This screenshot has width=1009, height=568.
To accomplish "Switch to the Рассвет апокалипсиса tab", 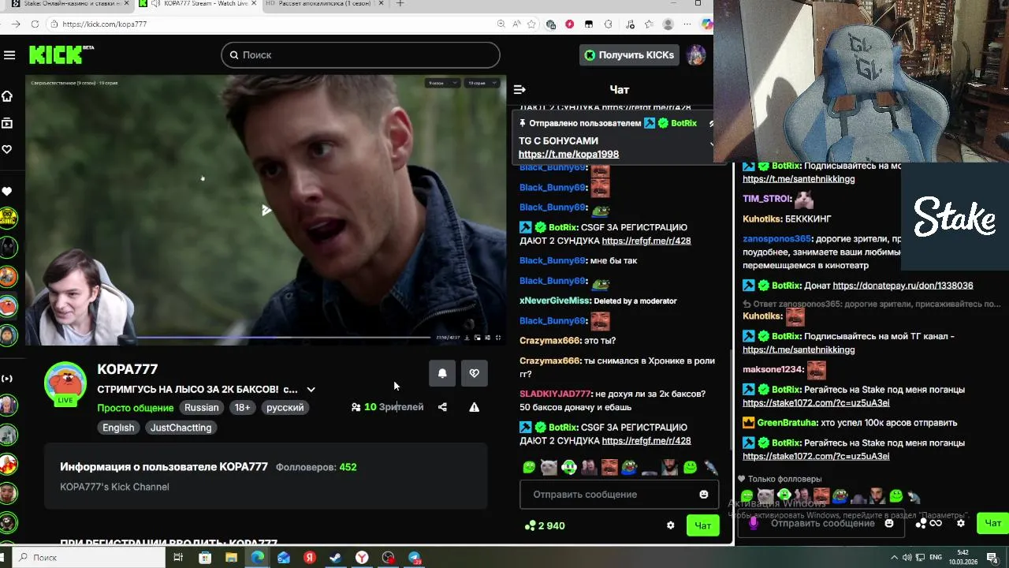I will [323, 4].
